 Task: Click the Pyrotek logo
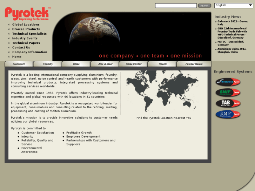pos(27,14)
